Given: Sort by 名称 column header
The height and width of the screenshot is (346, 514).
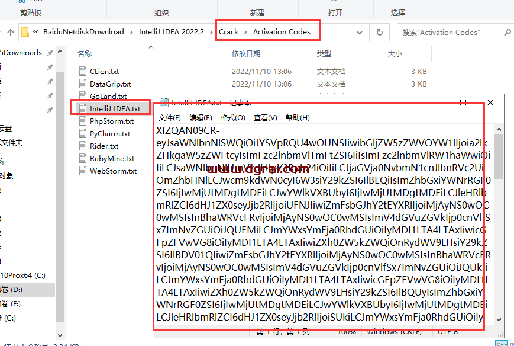Looking at the screenshot, I should tap(85, 53).
